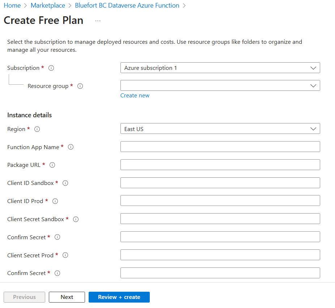Click the info icon next to Resource group

click(x=80, y=86)
